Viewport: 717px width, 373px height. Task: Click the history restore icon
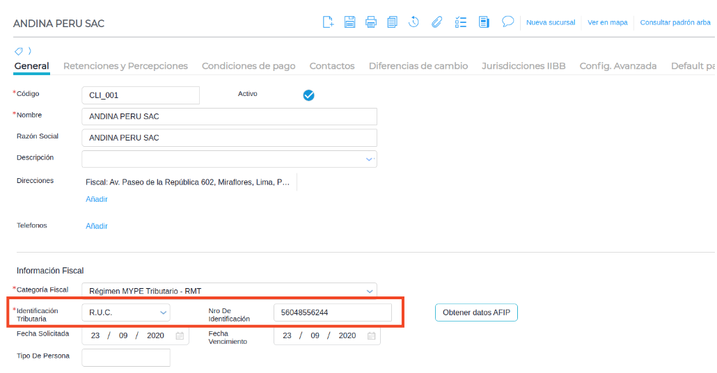point(413,22)
